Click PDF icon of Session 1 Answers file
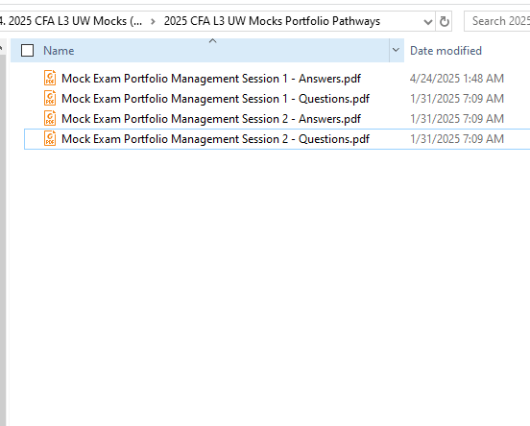530x426 pixels. [x=50, y=78]
